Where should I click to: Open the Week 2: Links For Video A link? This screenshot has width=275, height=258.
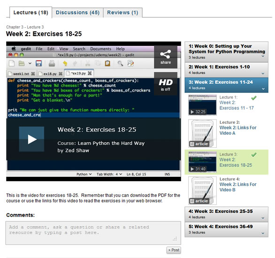[x=238, y=130]
